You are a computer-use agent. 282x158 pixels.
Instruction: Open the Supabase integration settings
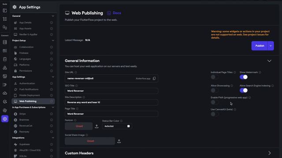[25, 144]
